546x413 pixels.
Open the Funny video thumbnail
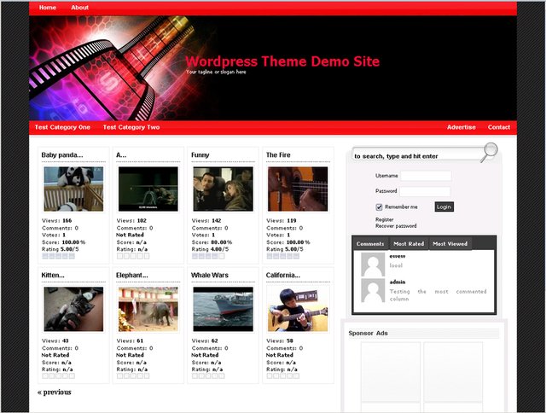pyautogui.click(x=224, y=189)
